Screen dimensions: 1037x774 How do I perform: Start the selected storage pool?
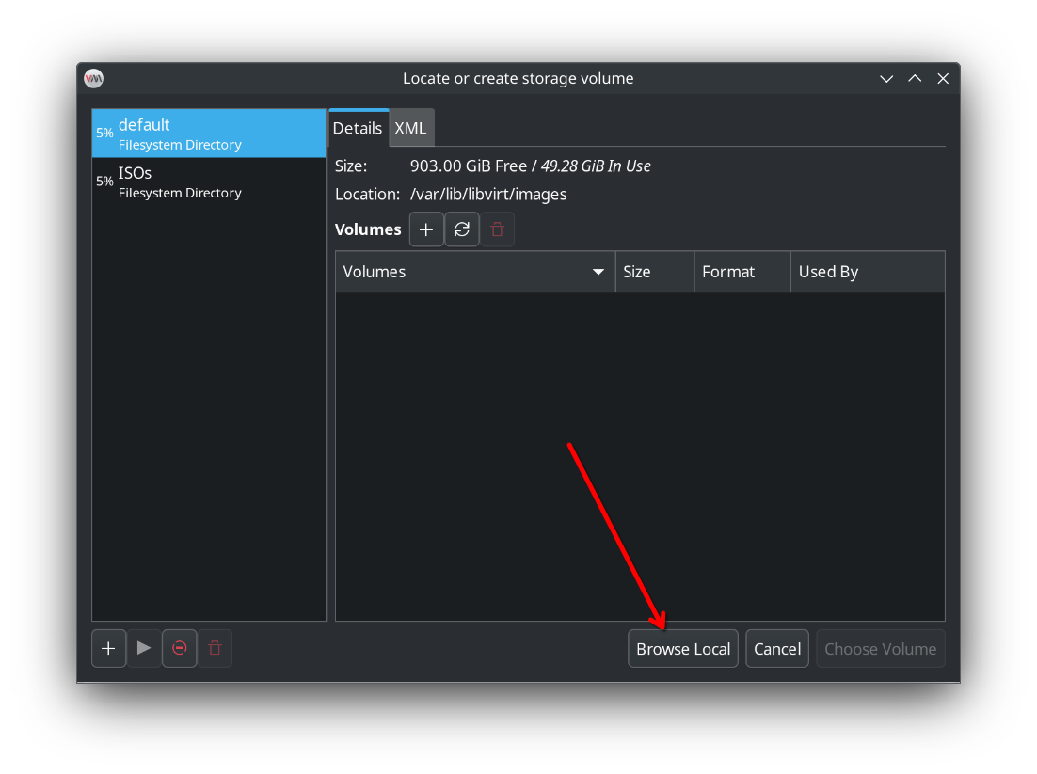144,648
